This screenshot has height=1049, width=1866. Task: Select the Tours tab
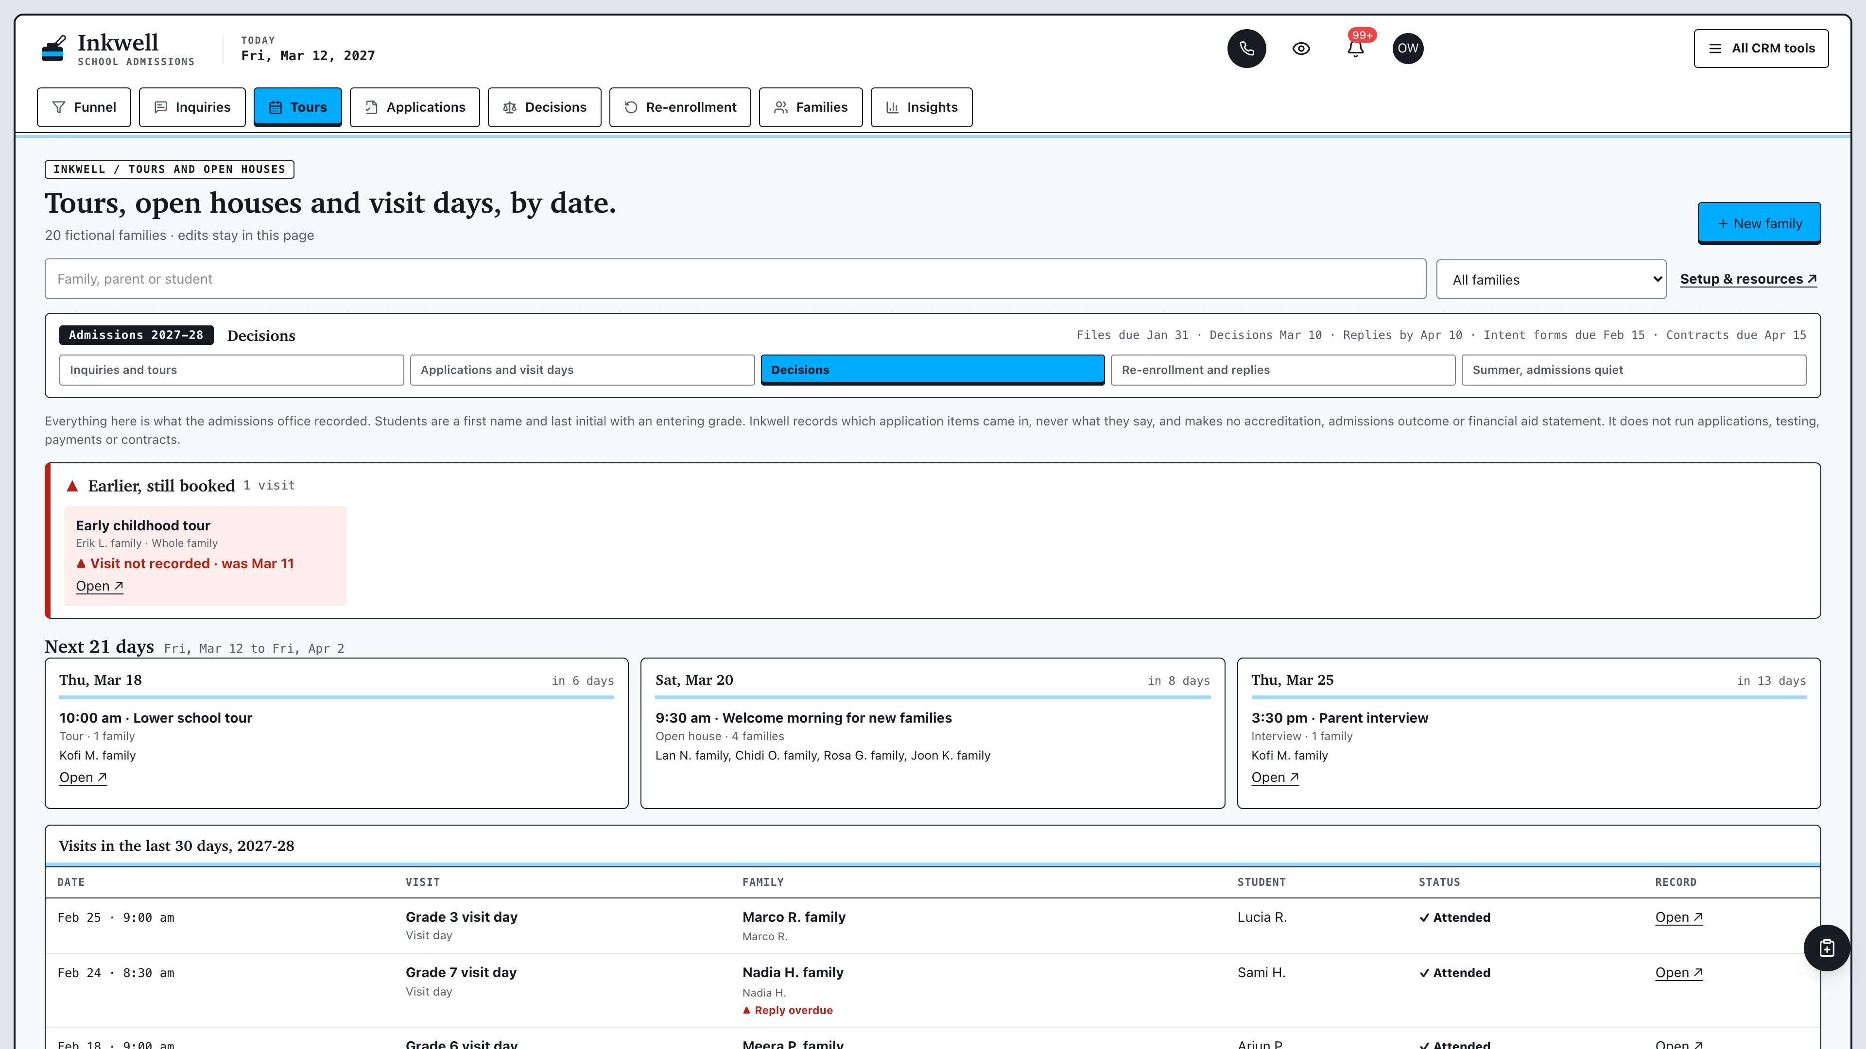click(x=298, y=107)
